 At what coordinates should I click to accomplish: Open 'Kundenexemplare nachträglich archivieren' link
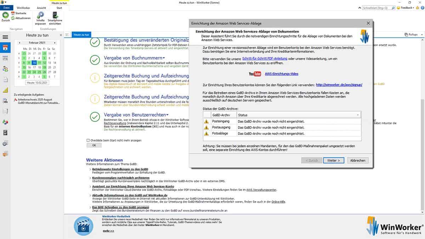(121, 178)
